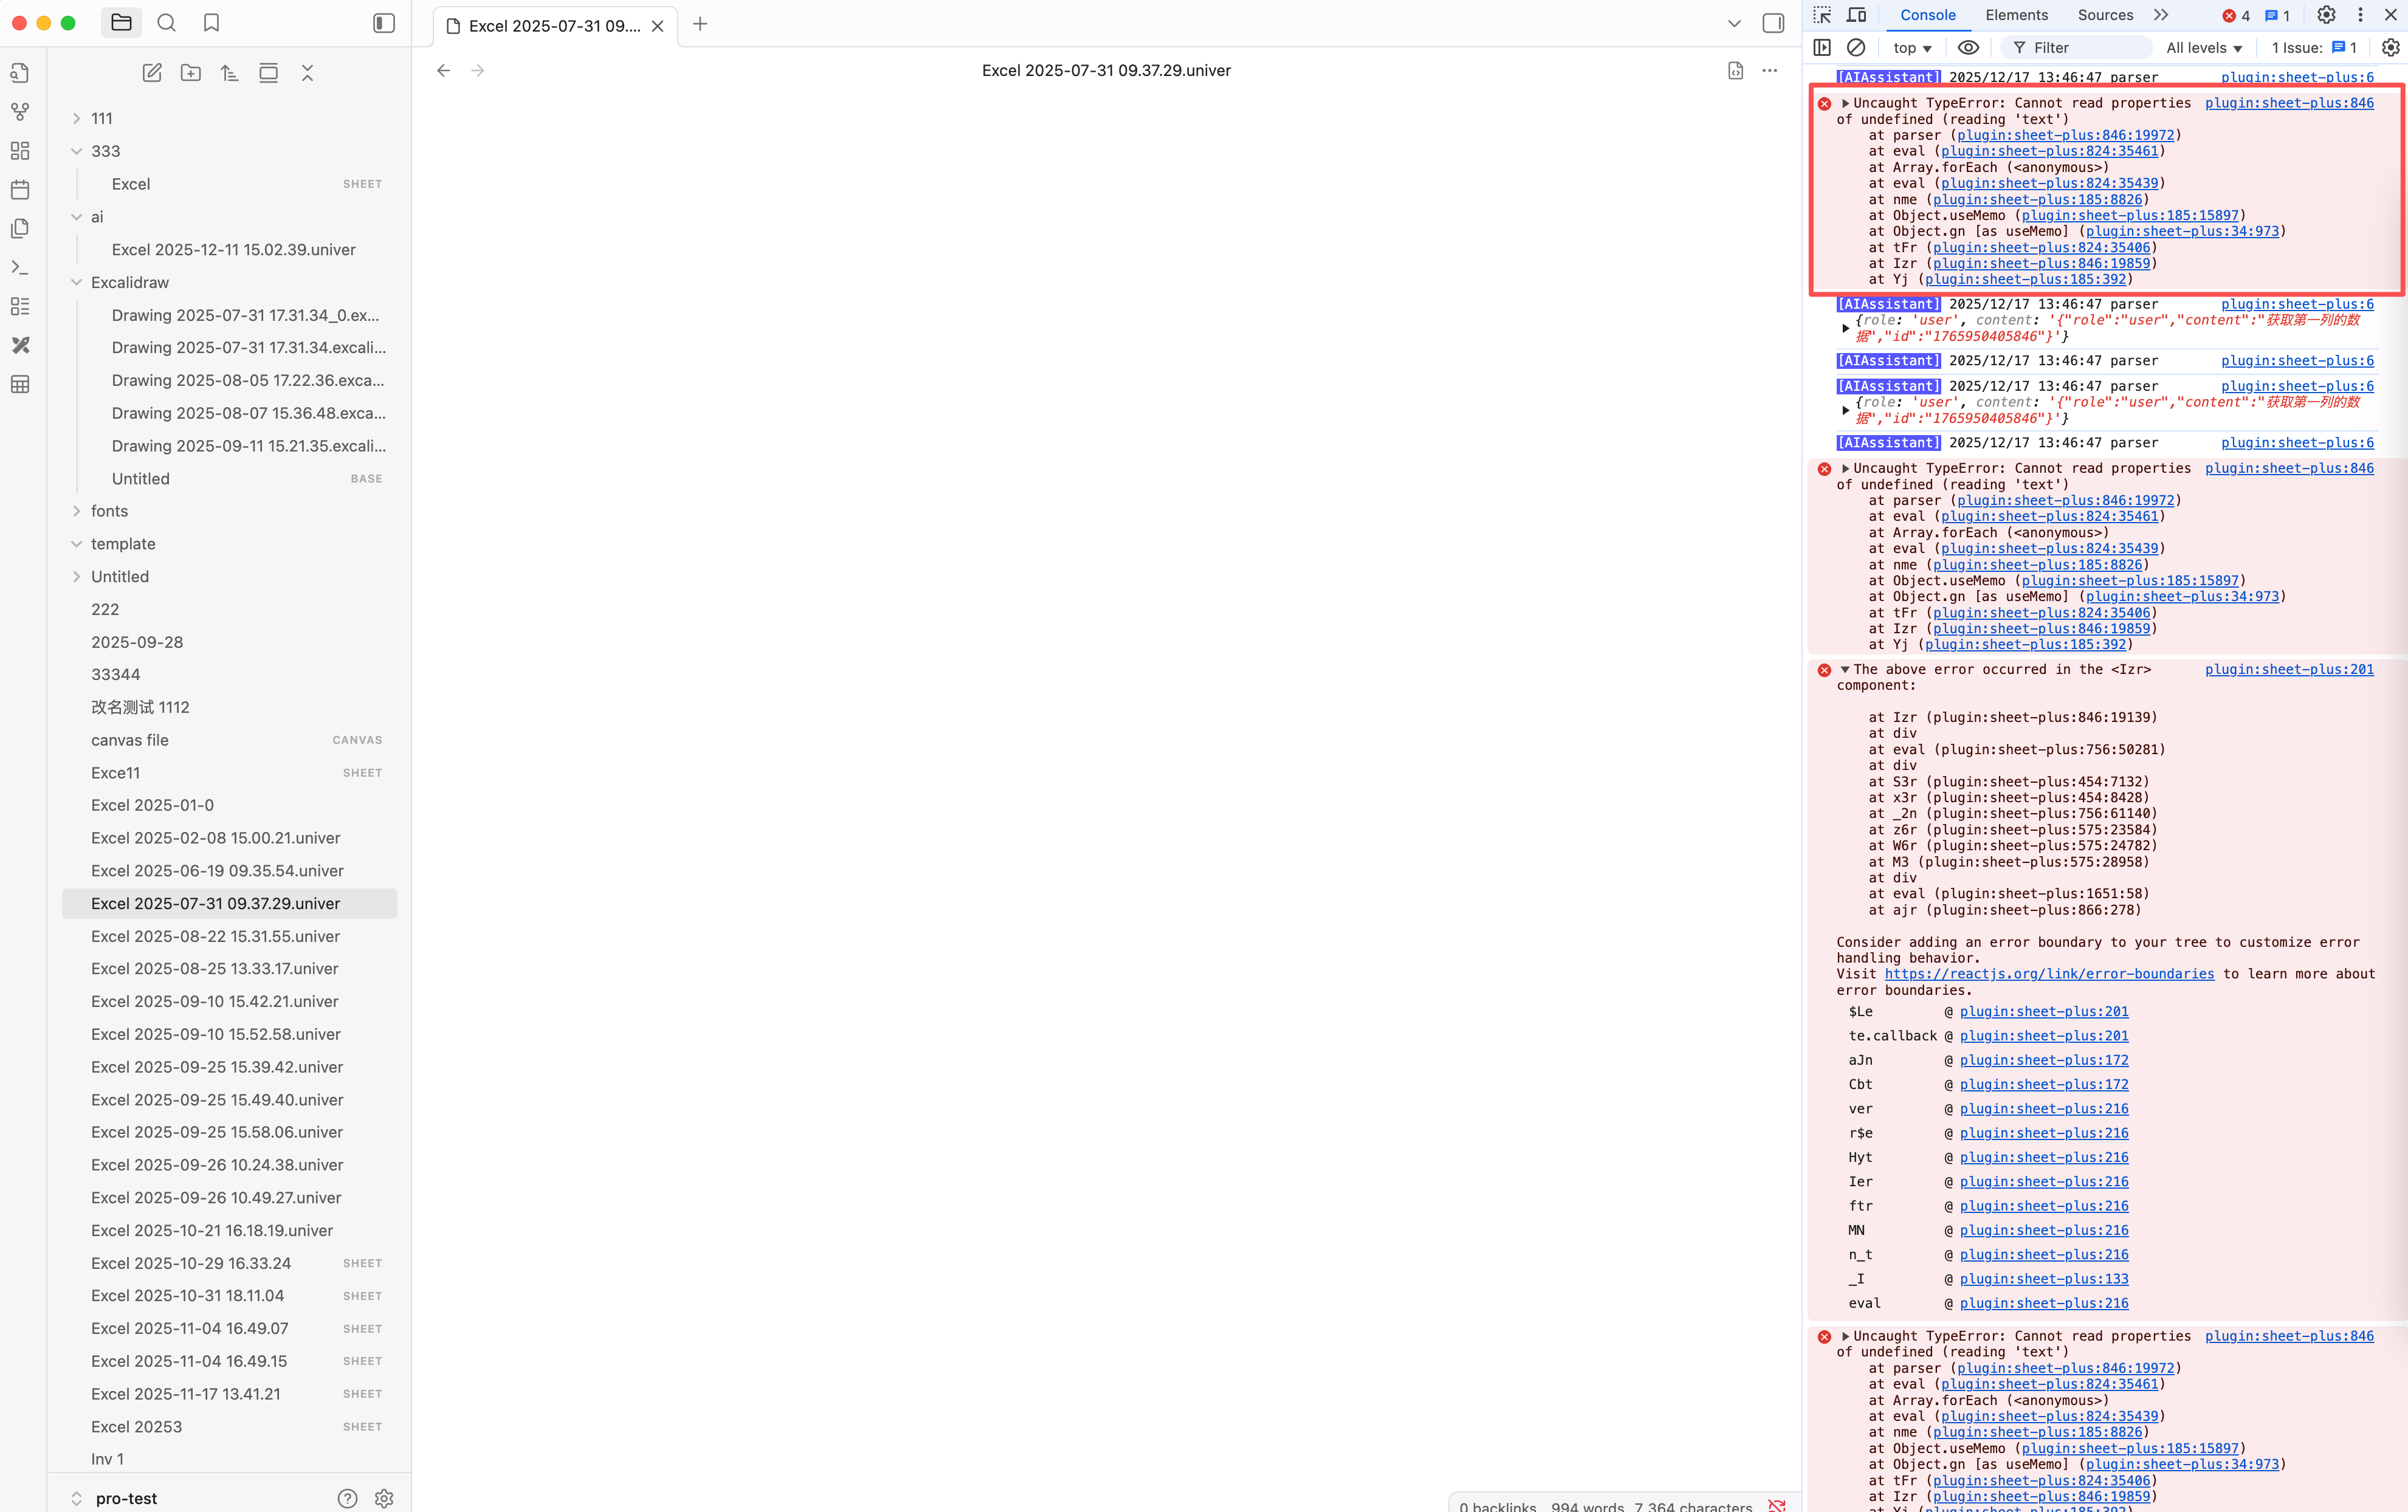Viewport: 2408px width, 1512px height.
Task: Select the Excalidraw tool in the ribbon
Action: pyautogui.click(x=20, y=345)
